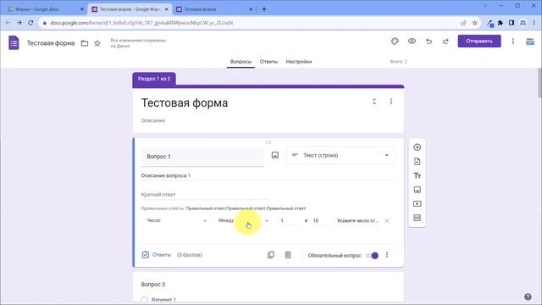
Task: Click the account avatar icon
Action: coord(530,42)
